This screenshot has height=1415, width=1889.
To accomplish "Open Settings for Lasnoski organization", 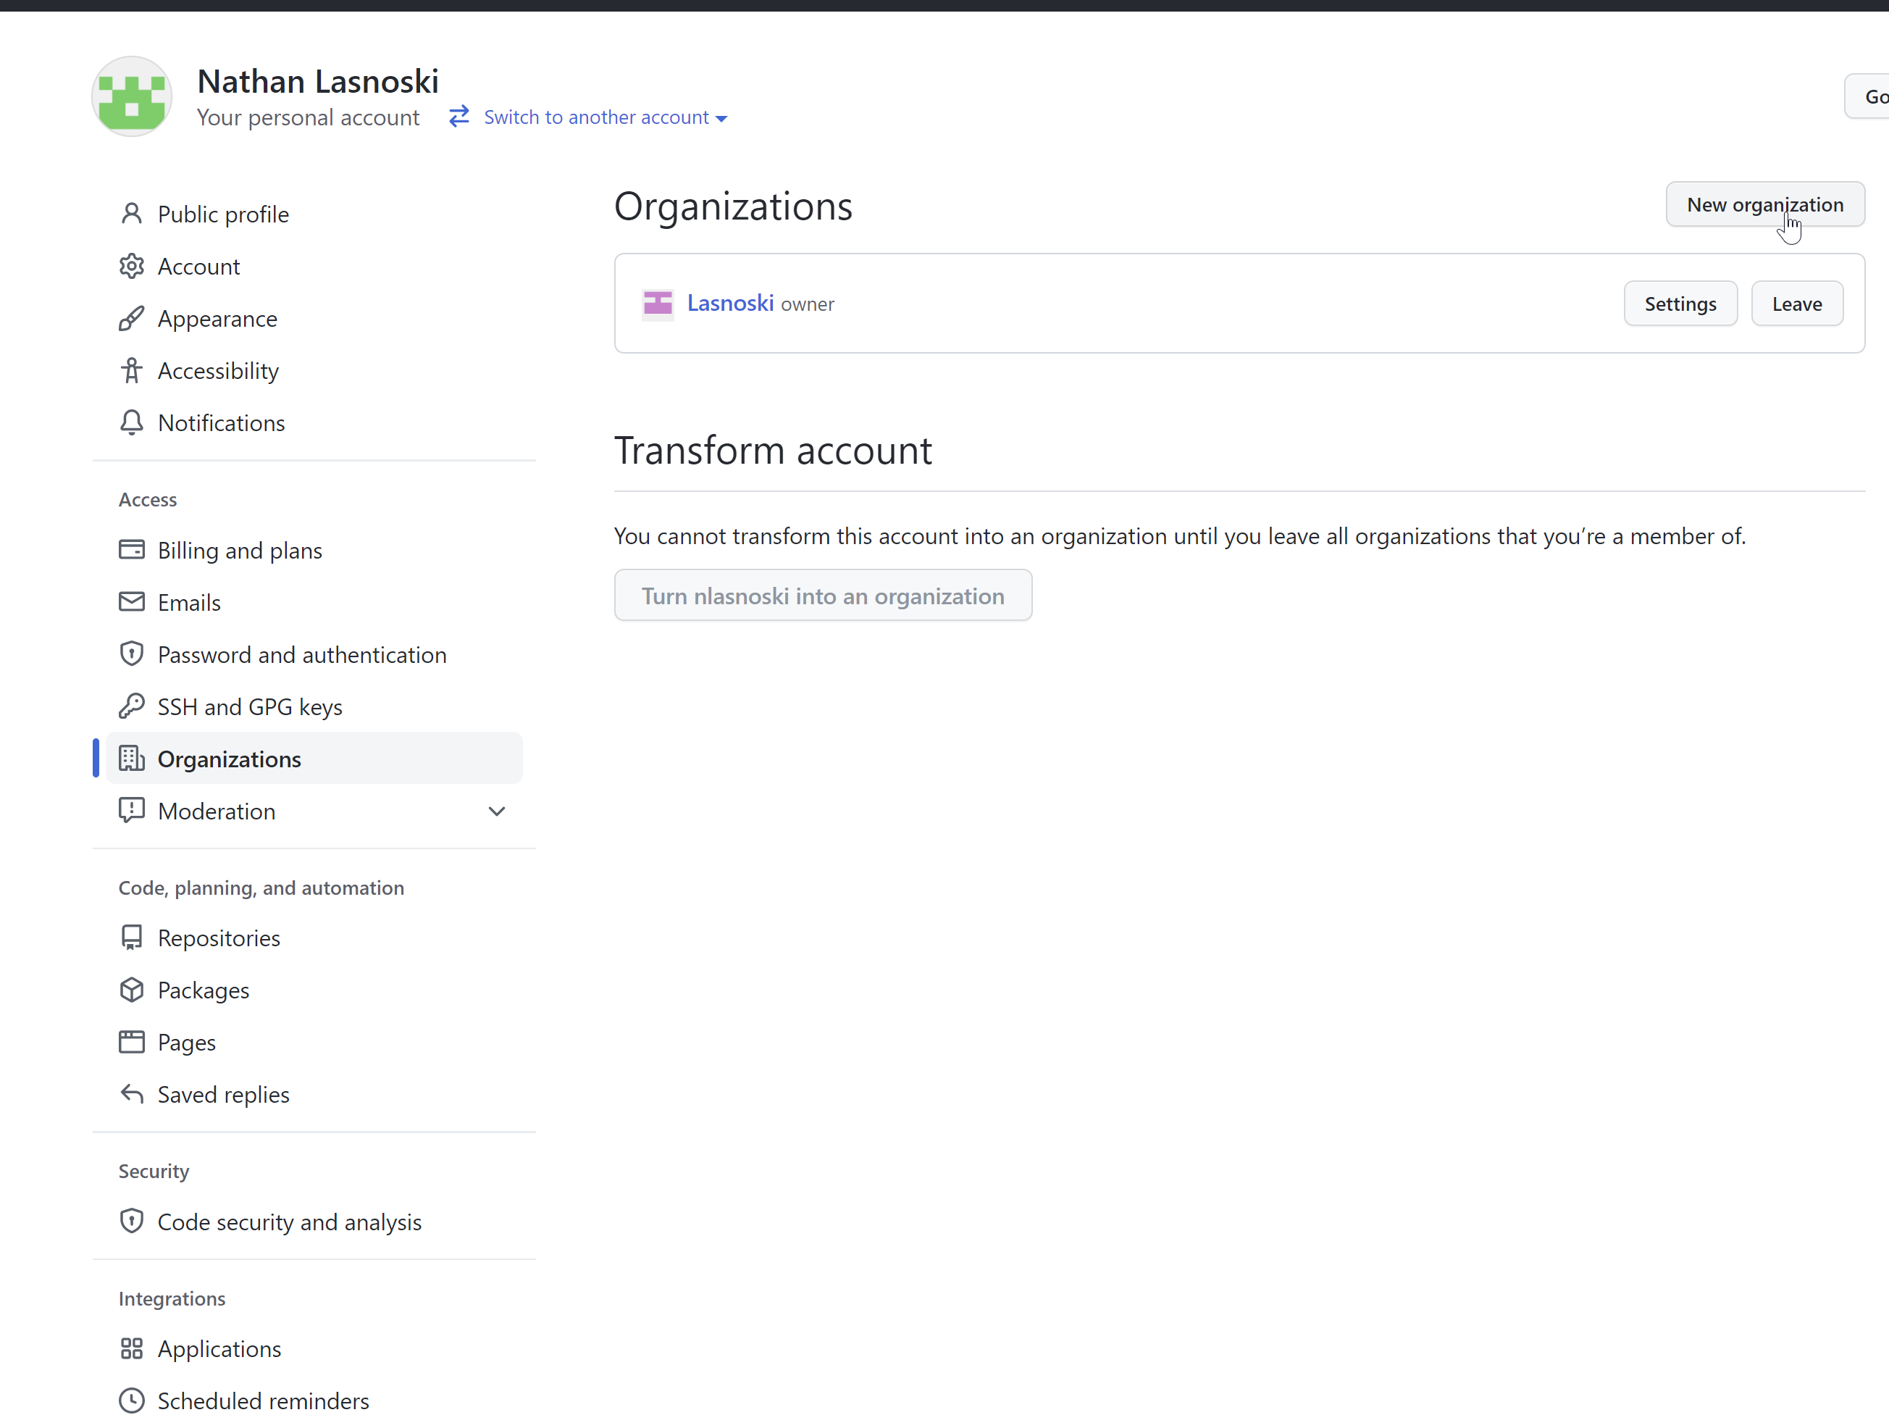I will (1680, 304).
